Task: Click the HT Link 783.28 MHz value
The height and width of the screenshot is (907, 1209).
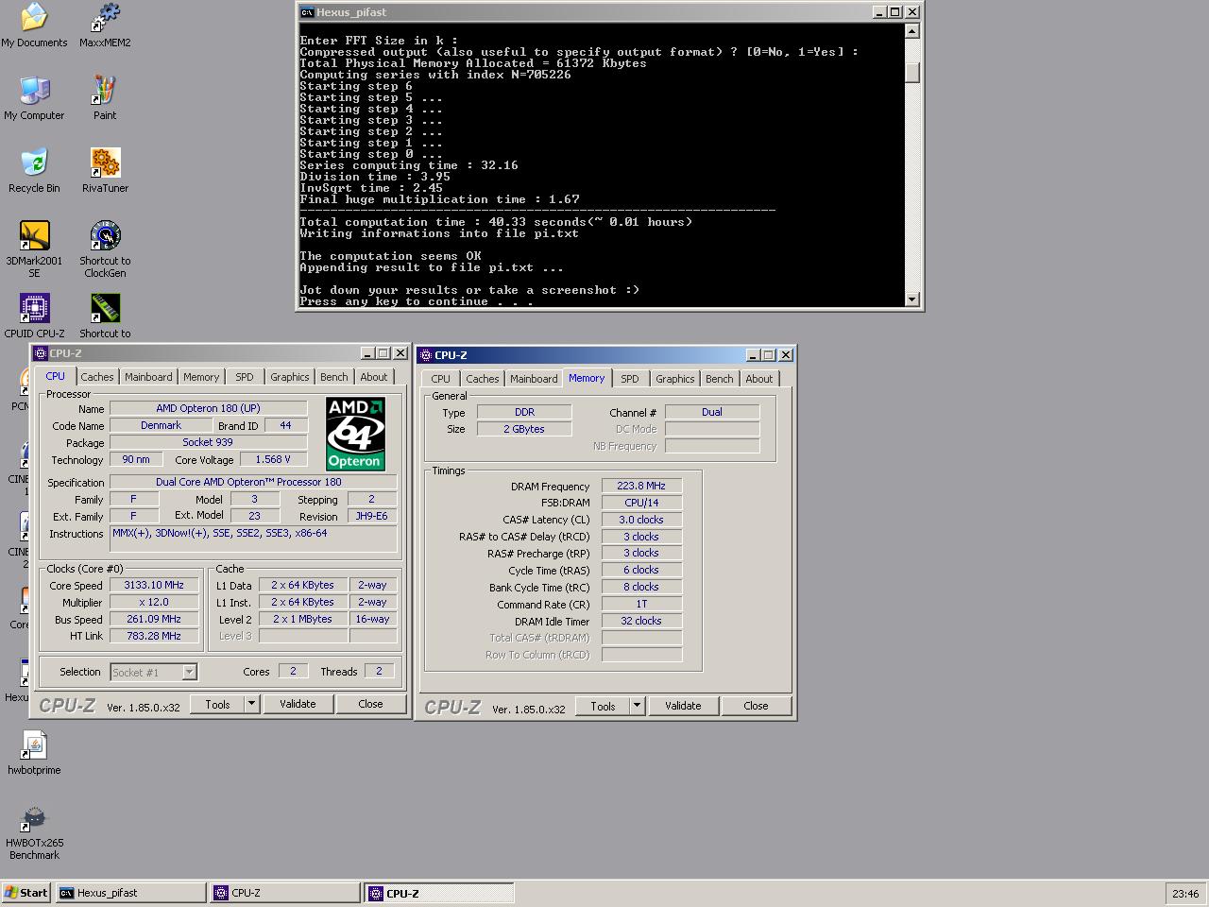Action: [x=154, y=636]
